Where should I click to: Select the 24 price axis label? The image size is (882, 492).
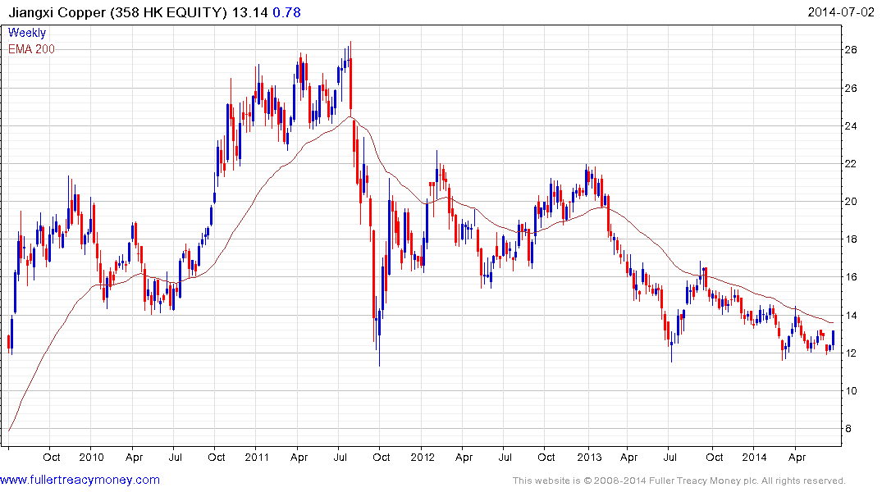(851, 126)
